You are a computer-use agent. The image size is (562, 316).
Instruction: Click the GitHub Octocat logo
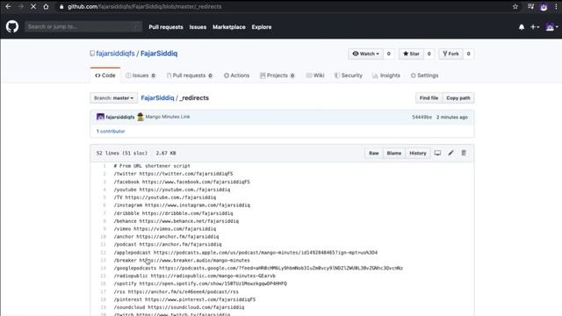tap(11, 26)
